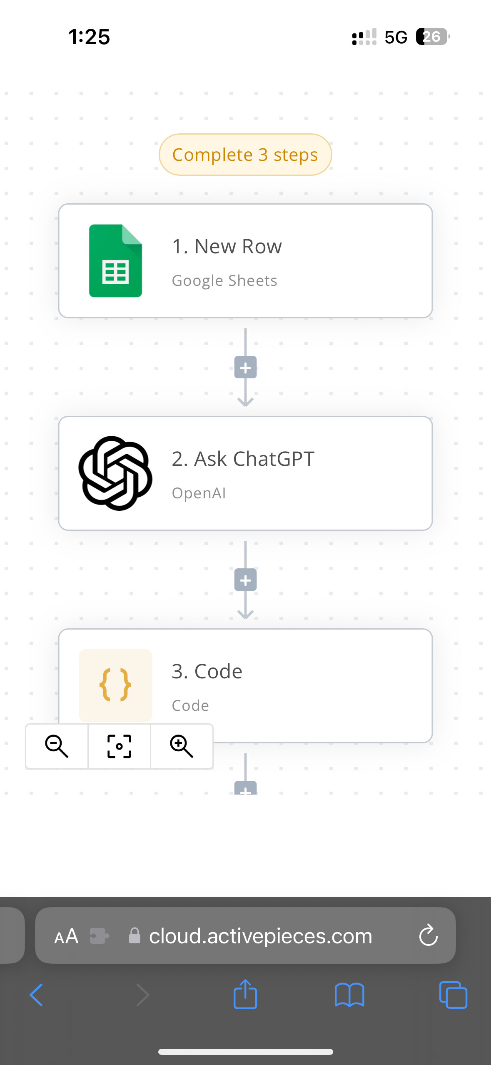This screenshot has width=491, height=1065.
Task: Open the Safari share sheet
Action: point(245,994)
